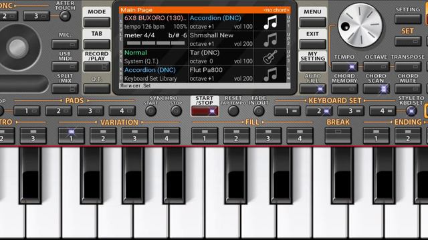Toggle the AUTO FILL button
428x240 pixels.
313,89
